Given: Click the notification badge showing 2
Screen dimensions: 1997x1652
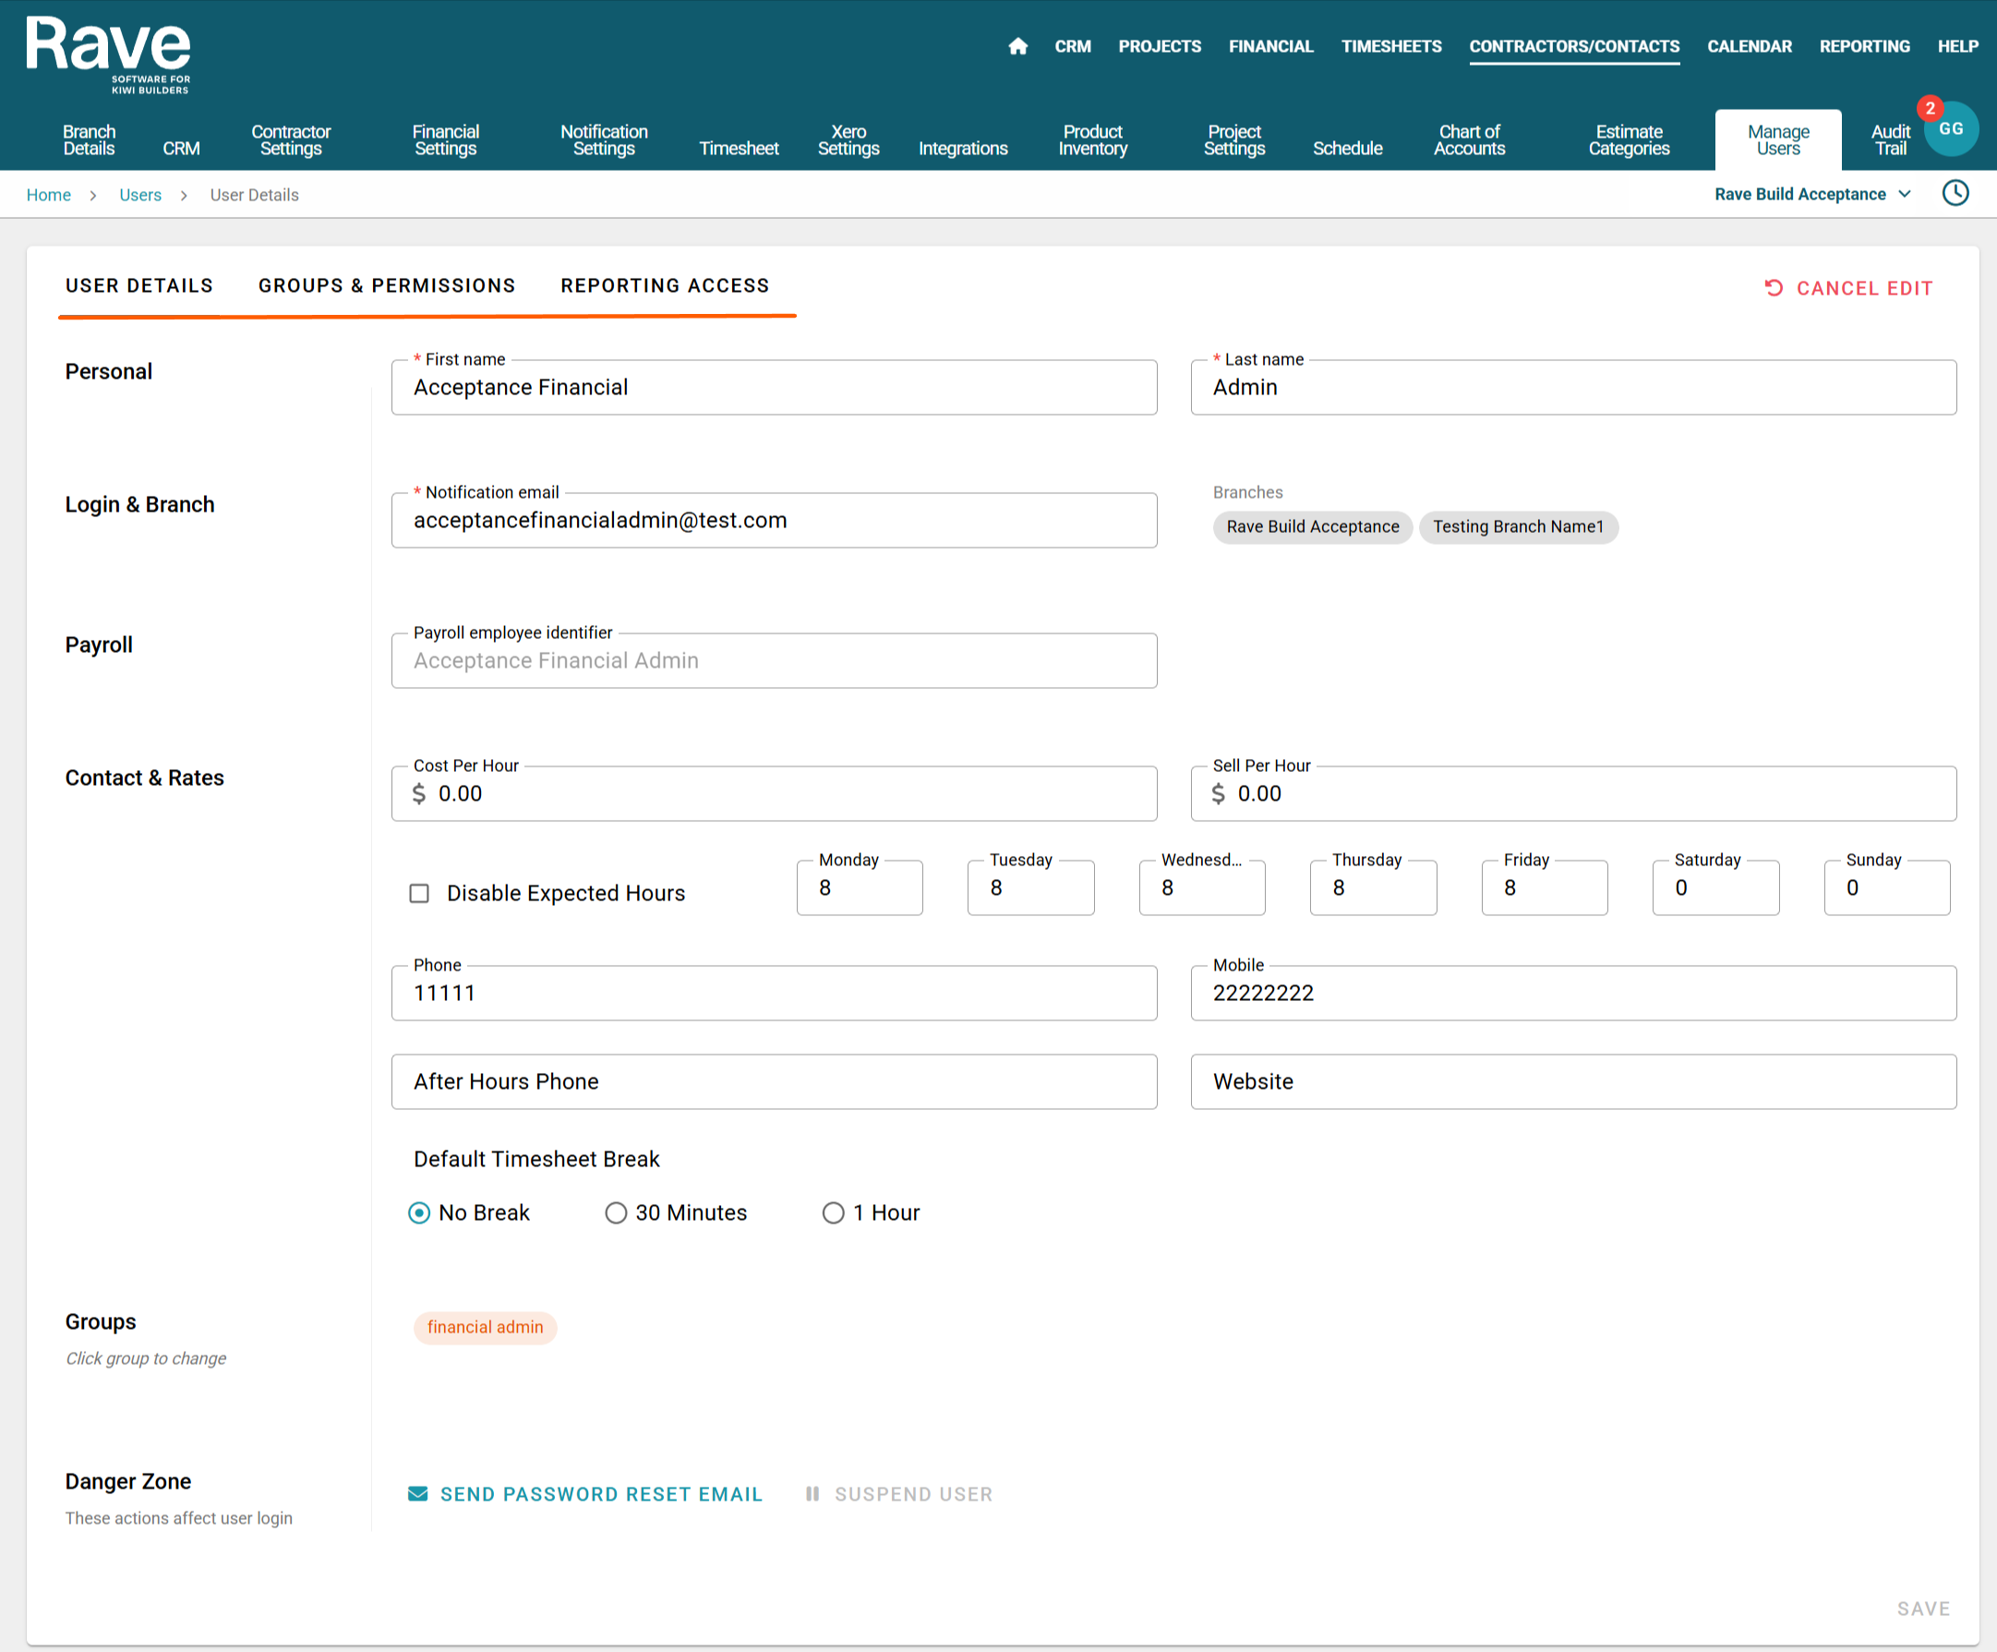Looking at the screenshot, I should click(x=1930, y=108).
